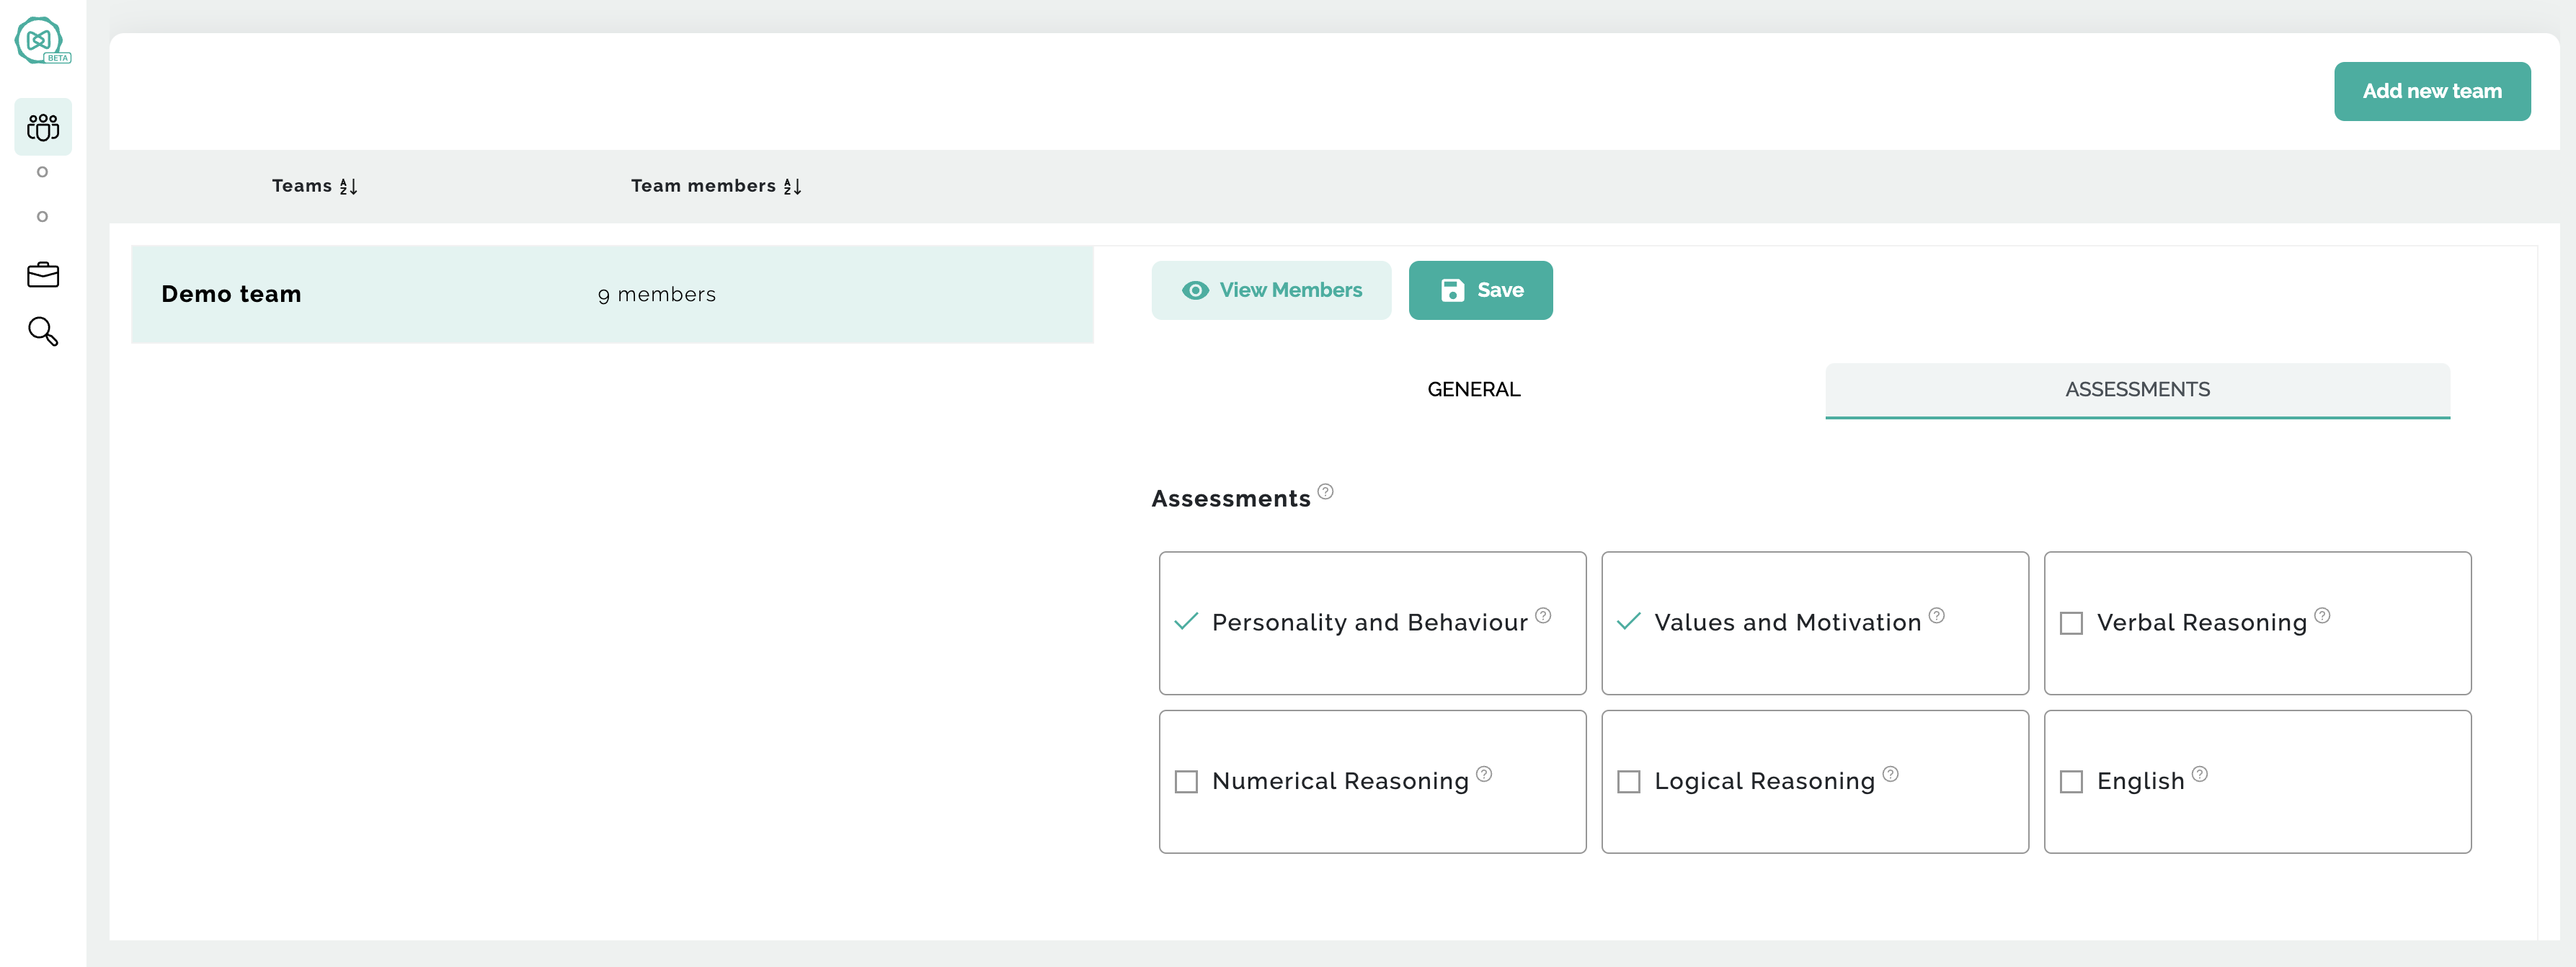Tick the Numerical Reasoning checkbox
The height and width of the screenshot is (967, 2576).
click(x=1186, y=781)
